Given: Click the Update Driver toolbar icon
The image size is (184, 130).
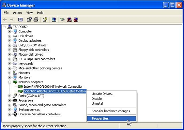Looking at the screenshot, I should pyautogui.click(x=62, y=20).
